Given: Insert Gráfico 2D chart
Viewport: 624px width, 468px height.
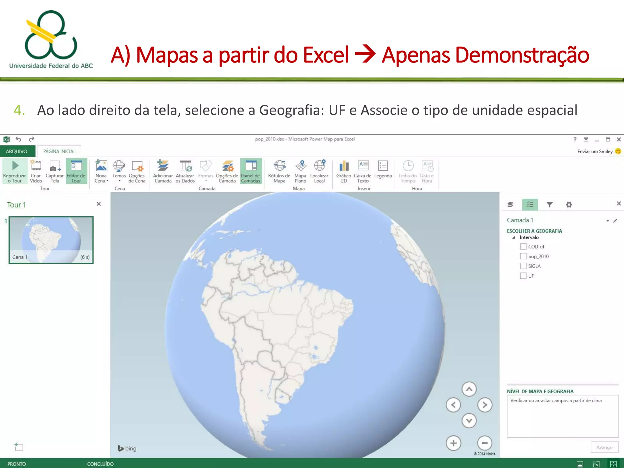Looking at the screenshot, I should [344, 171].
